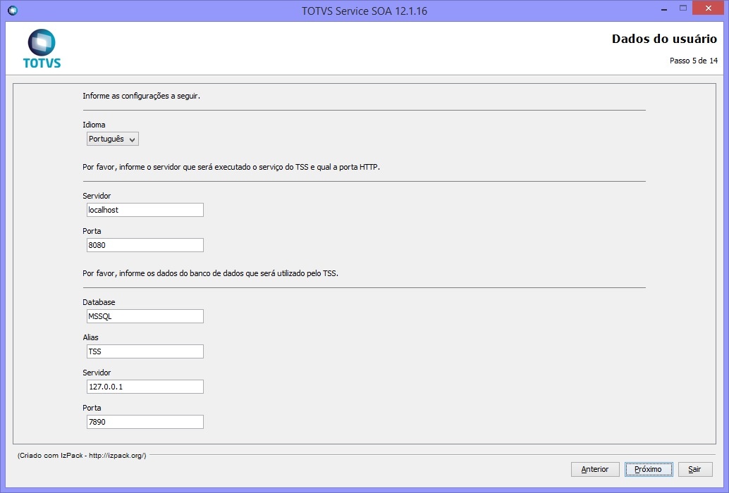
Task: Maximize the TOTVS Service SOA window
Action: (683, 8)
